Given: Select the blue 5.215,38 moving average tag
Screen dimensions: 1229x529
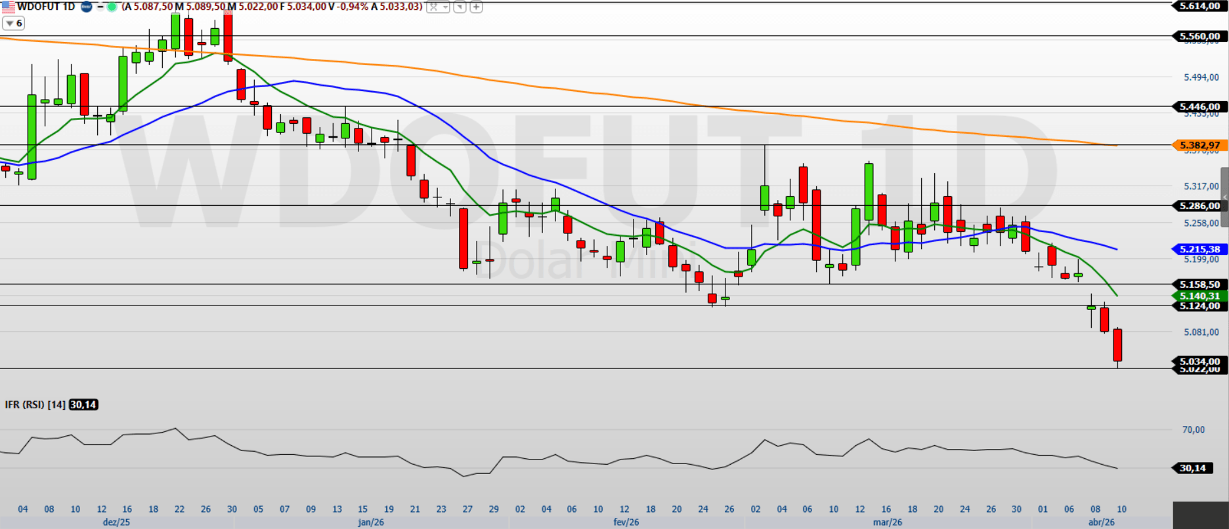Looking at the screenshot, I should pos(1199,249).
